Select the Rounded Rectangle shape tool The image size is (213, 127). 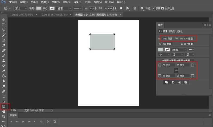[4, 107]
